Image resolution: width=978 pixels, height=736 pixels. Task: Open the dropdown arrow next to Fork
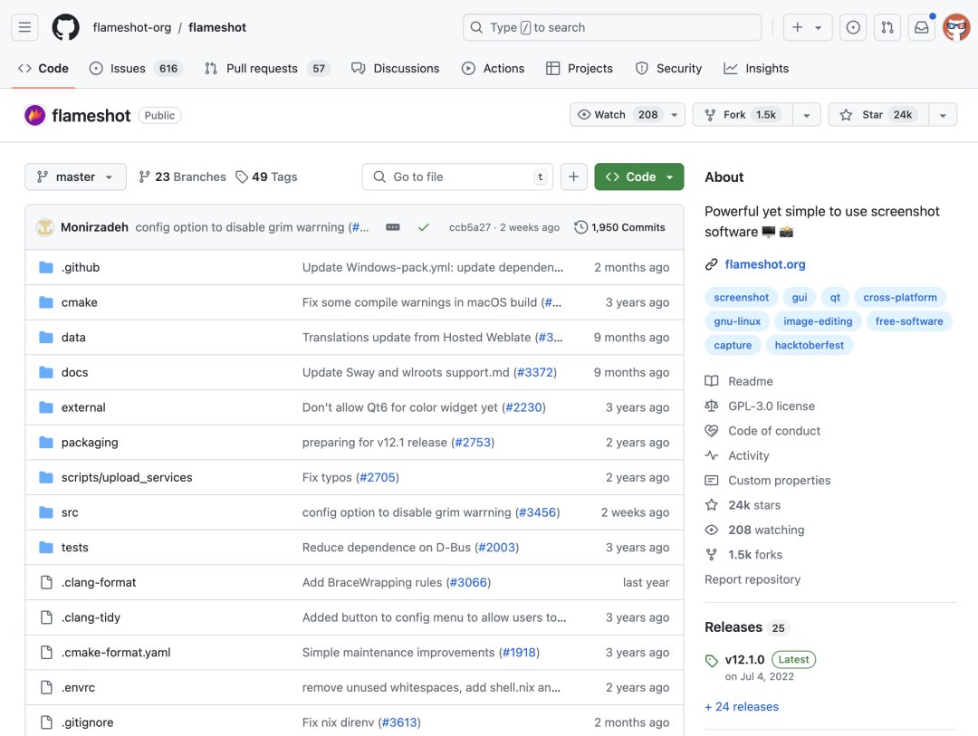806,115
